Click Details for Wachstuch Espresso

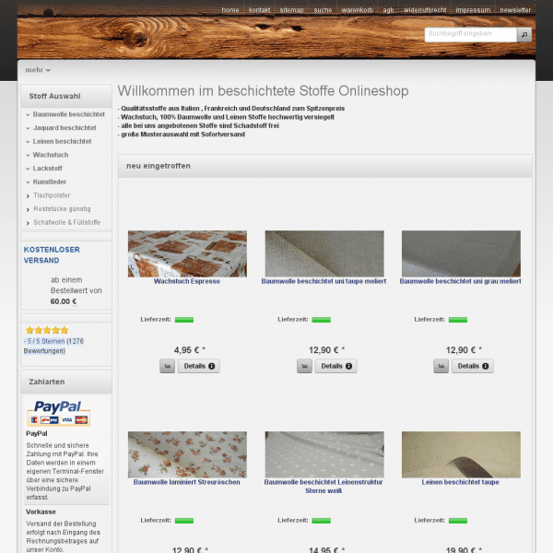pyautogui.click(x=199, y=366)
